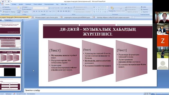
Task: Click the Undo icon in quick access toolbar
Action: tap(5, 1)
